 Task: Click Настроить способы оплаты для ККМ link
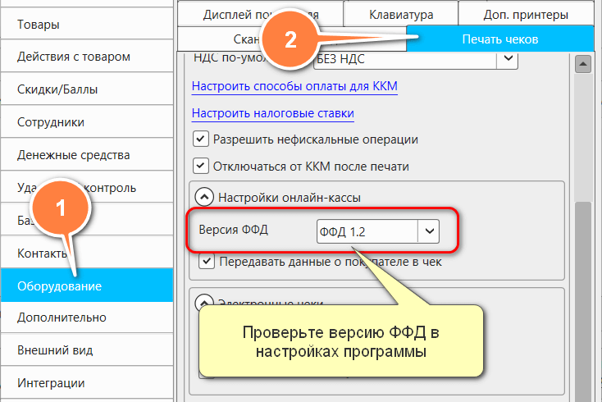click(x=294, y=86)
